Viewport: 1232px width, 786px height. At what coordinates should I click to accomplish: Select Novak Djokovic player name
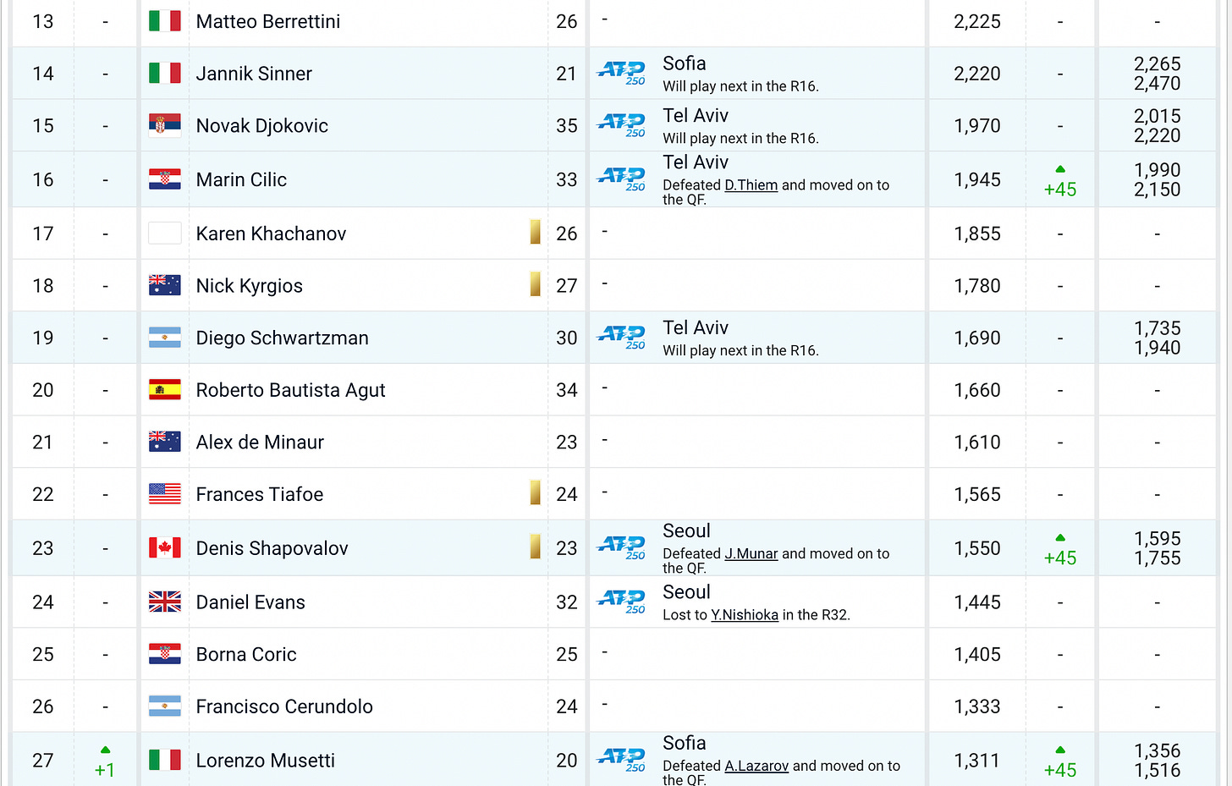click(262, 125)
